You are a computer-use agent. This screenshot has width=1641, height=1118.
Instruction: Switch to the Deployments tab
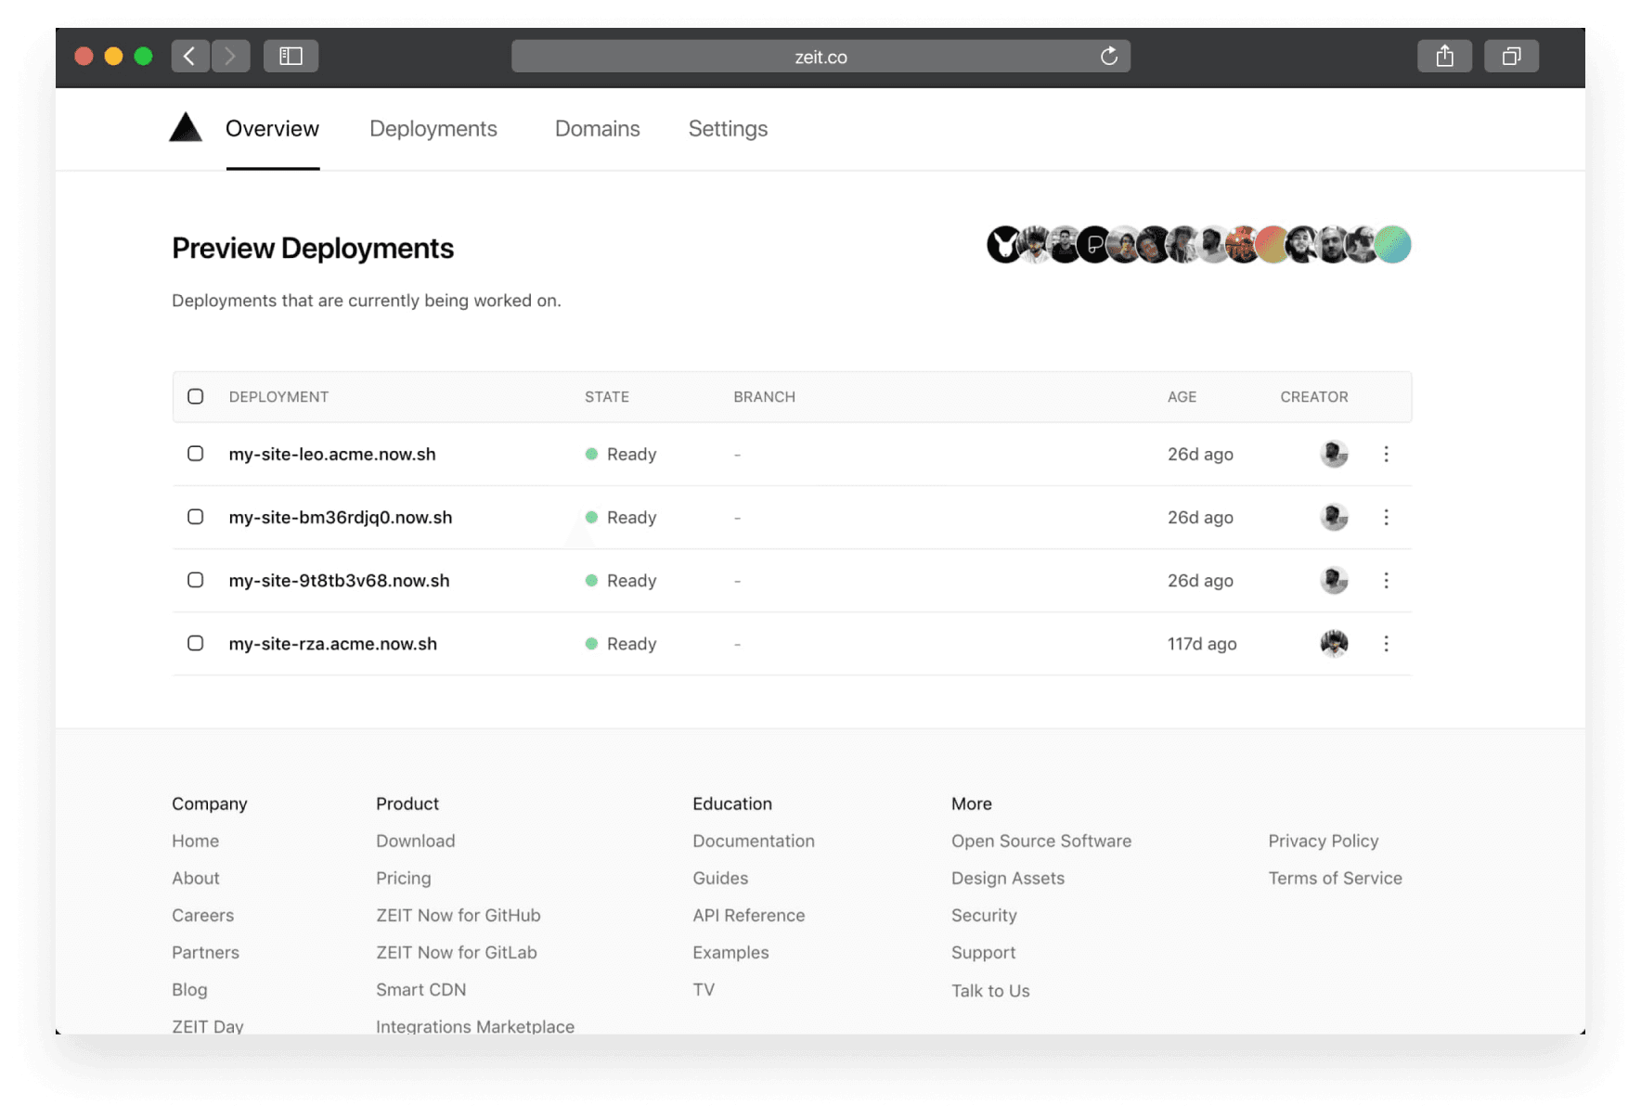[433, 128]
